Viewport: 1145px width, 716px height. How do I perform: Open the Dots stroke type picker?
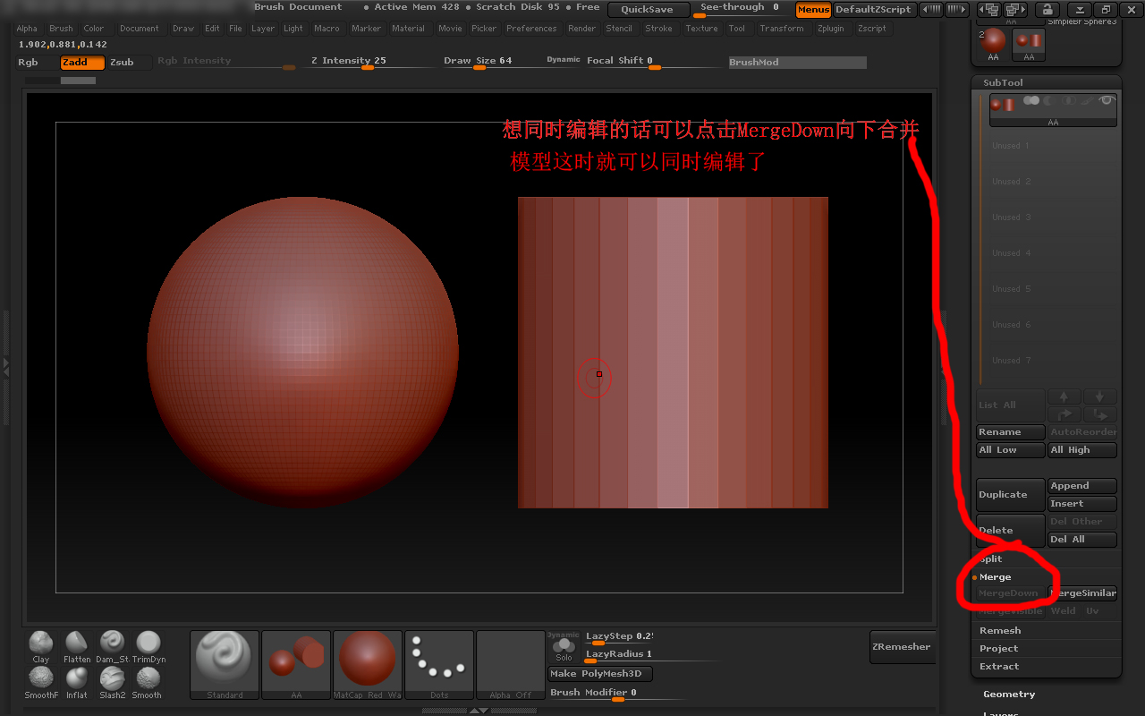point(439,665)
